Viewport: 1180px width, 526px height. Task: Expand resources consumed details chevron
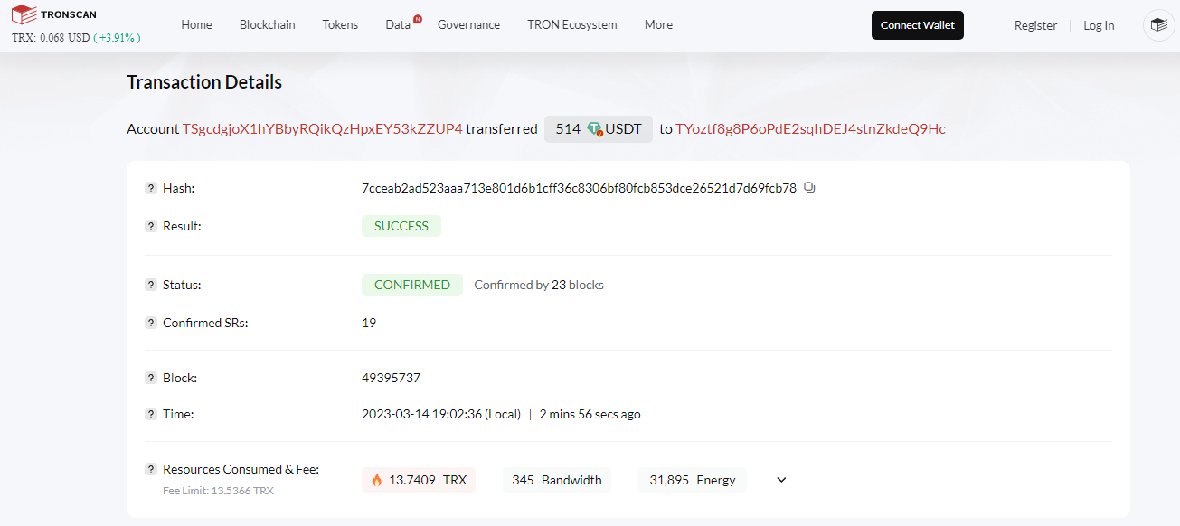point(782,480)
